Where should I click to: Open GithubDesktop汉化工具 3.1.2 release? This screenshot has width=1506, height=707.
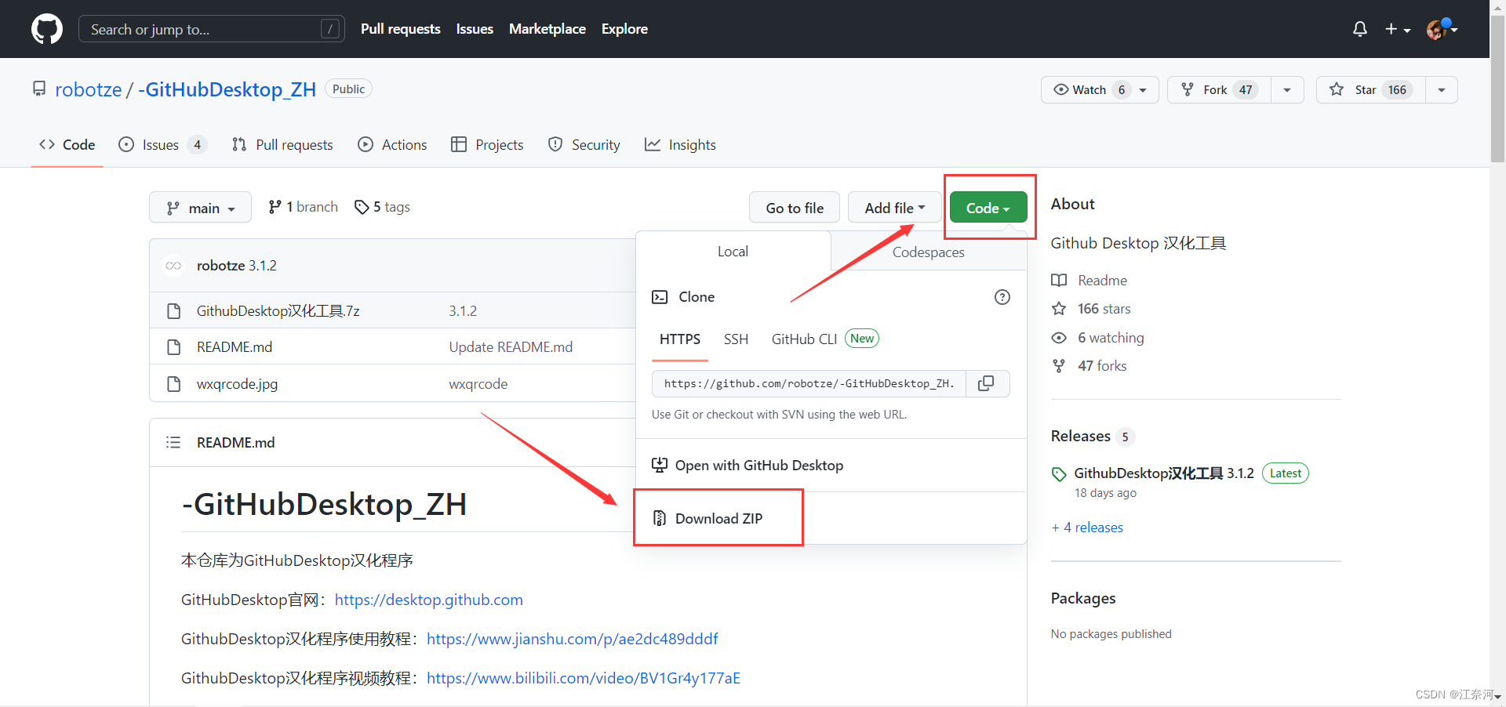coord(1164,473)
